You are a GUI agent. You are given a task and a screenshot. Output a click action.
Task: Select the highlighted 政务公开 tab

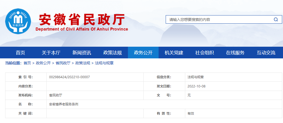[143, 53]
